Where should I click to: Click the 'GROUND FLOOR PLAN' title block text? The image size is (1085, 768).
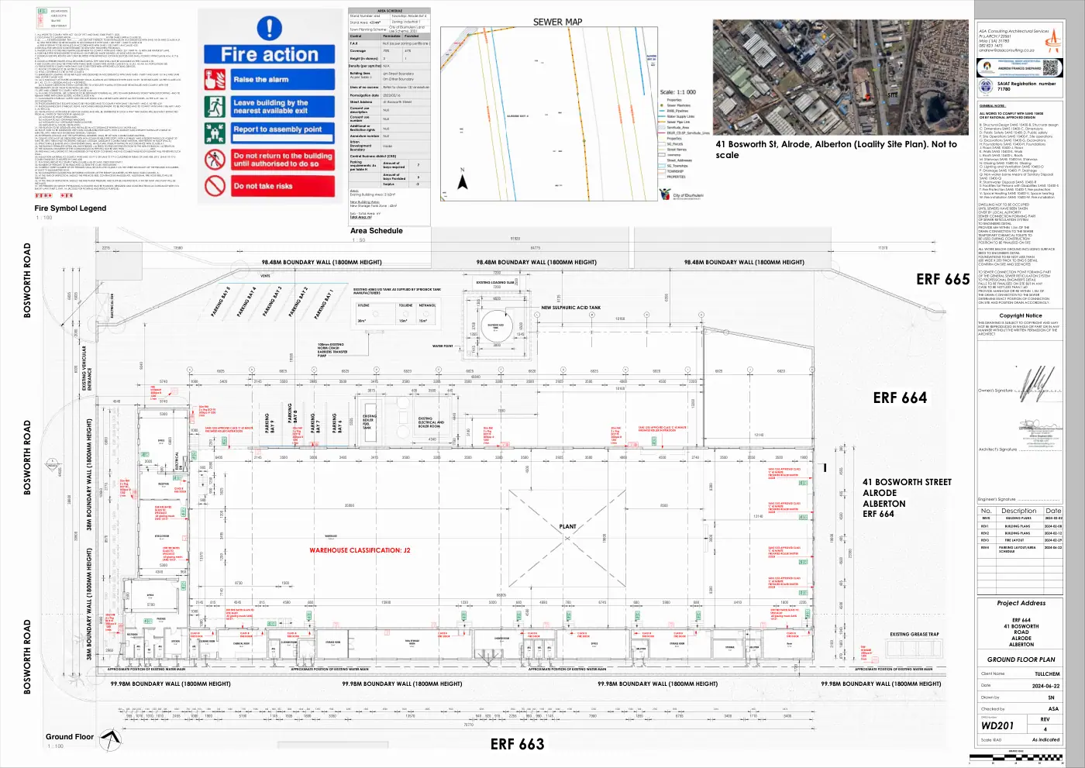pos(1021,660)
